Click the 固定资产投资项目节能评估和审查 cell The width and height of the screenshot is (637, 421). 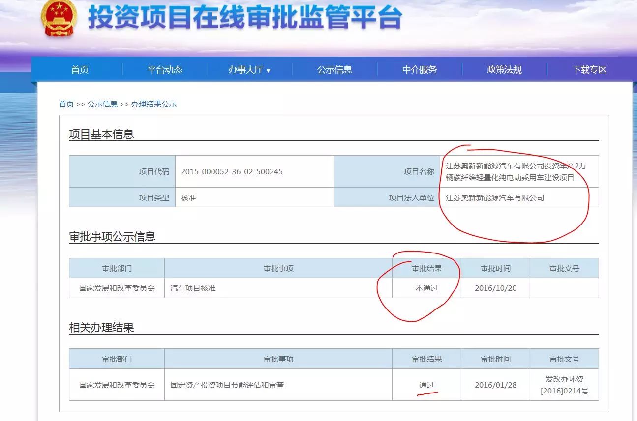[x=278, y=385]
